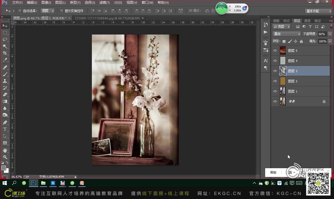The width and height of the screenshot is (334, 199).
Task: Open the 叠加 blend mode dropdown
Action: (286, 34)
